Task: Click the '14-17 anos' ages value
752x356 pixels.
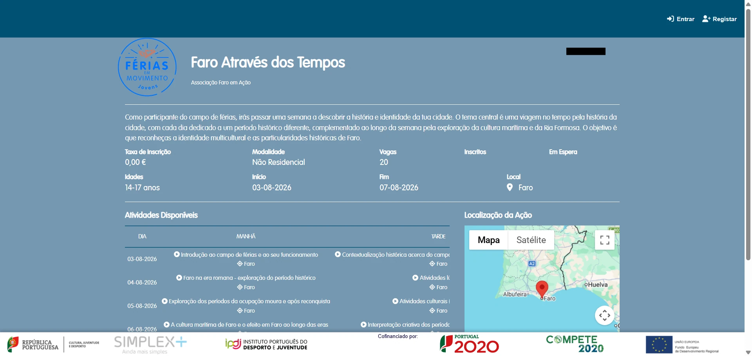Action: click(142, 188)
